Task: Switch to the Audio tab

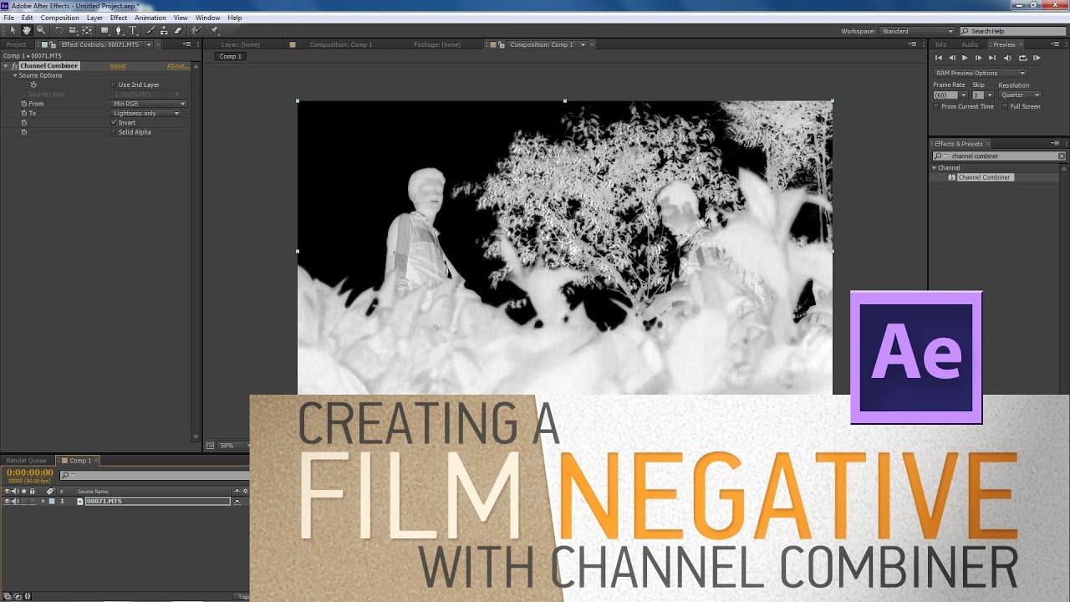Action: pyautogui.click(x=970, y=44)
